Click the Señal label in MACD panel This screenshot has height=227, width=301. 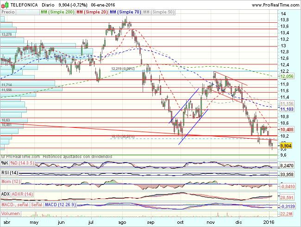(37, 205)
